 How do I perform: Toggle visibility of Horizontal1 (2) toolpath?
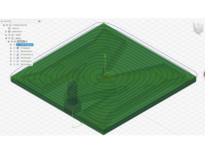14,54
